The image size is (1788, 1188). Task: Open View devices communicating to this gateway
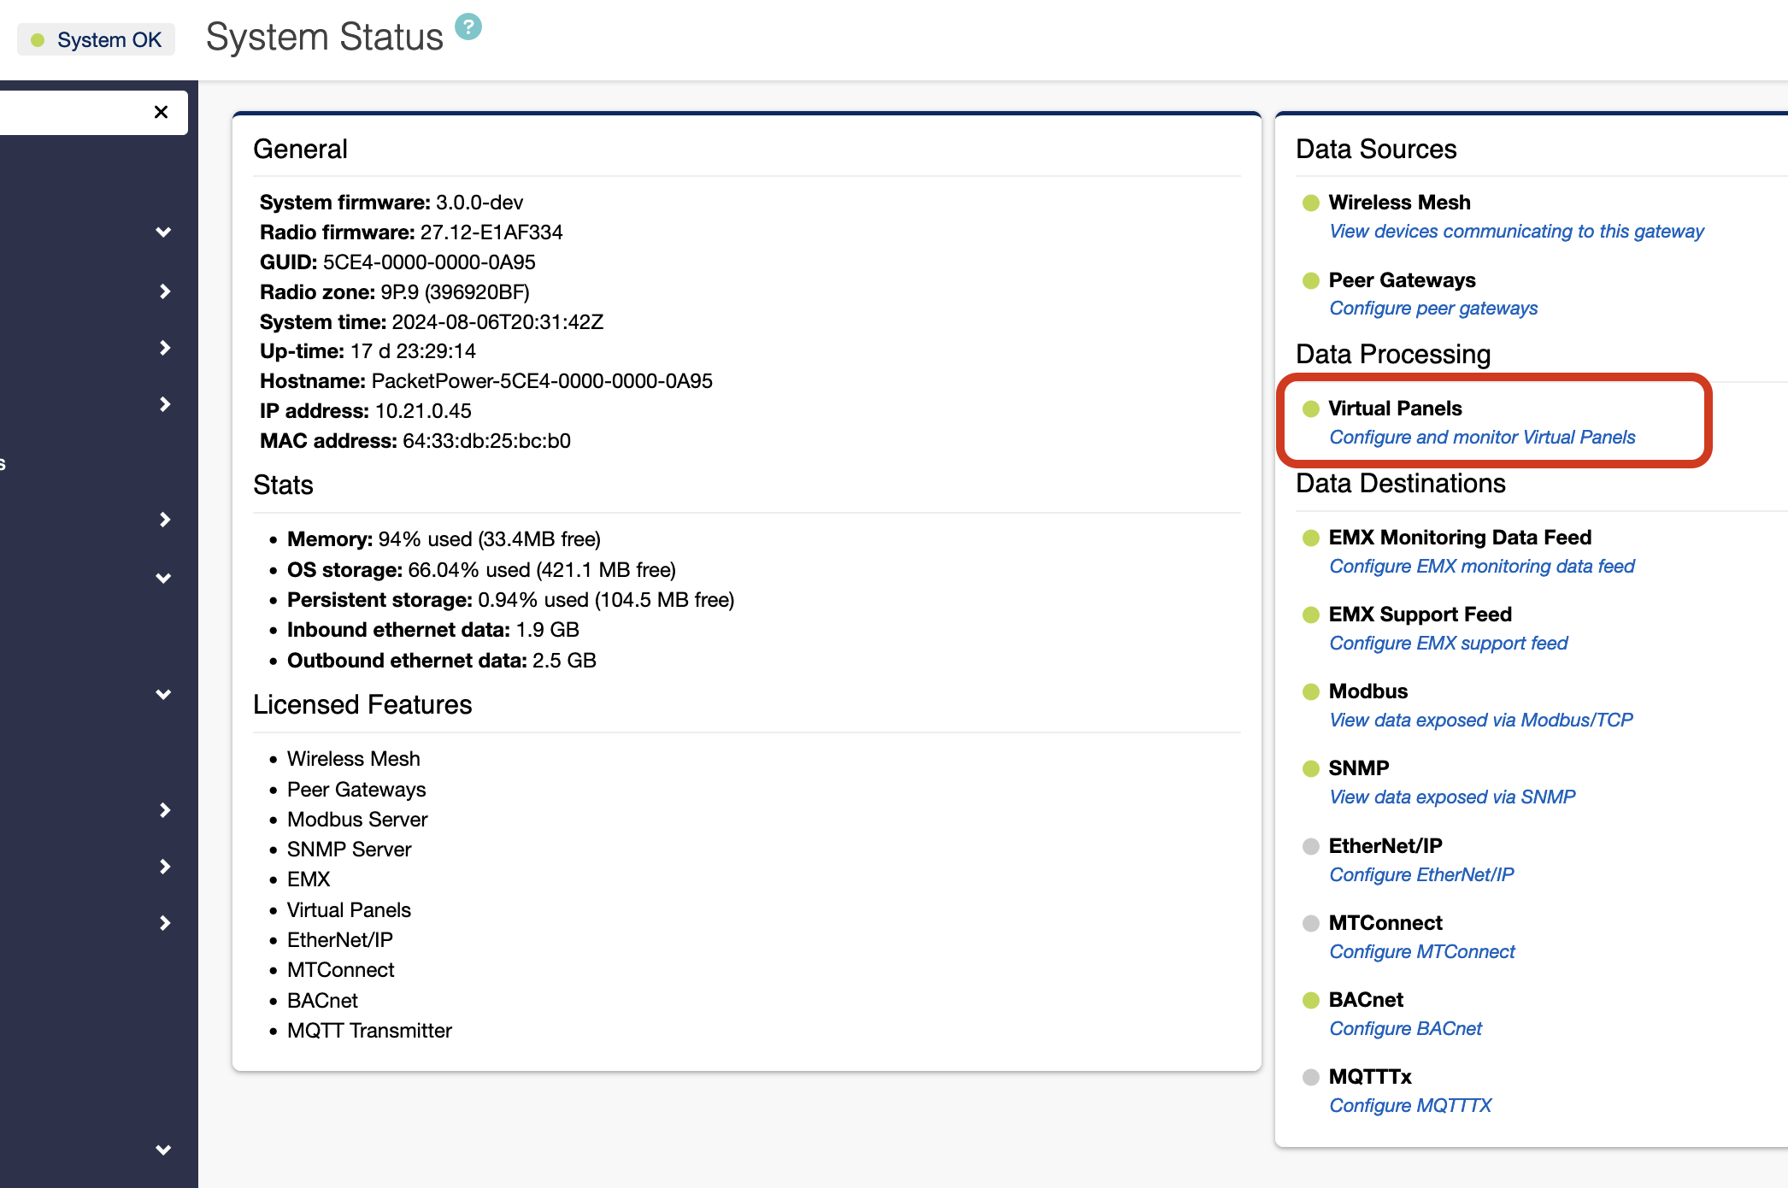point(1516,231)
